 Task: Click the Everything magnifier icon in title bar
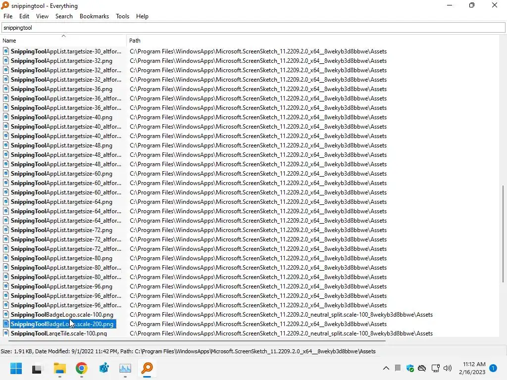[x=5, y=5]
